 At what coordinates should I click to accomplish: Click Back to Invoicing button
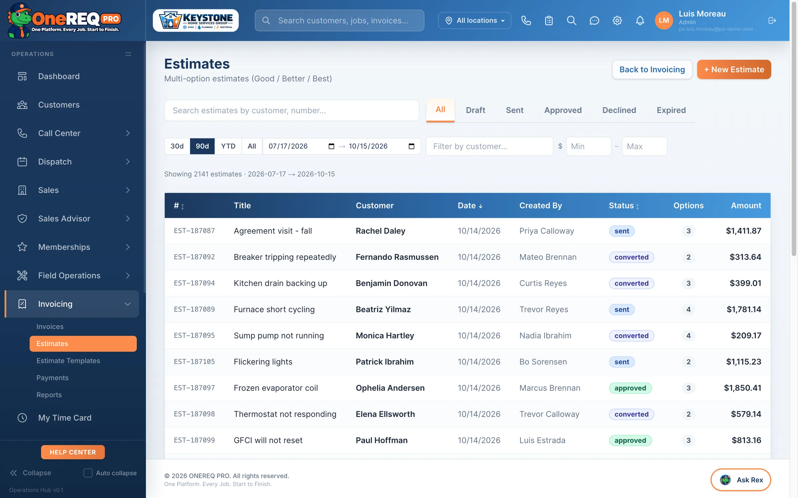click(652, 69)
